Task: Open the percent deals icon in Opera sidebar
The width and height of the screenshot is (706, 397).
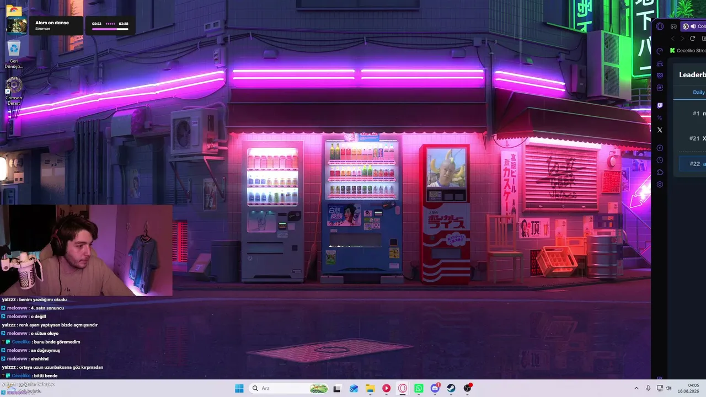Action: tap(660, 117)
